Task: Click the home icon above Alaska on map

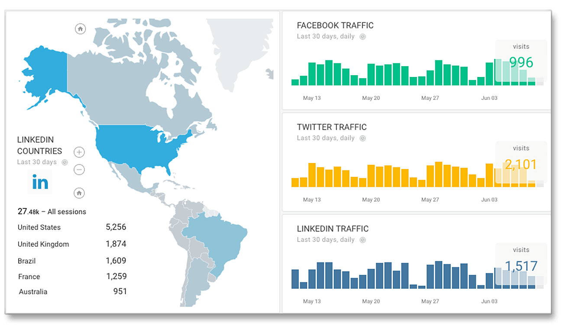Action: 80,29
